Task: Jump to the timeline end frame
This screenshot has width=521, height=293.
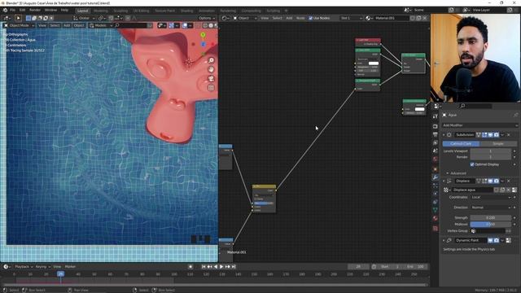Action: click(x=234, y=267)
